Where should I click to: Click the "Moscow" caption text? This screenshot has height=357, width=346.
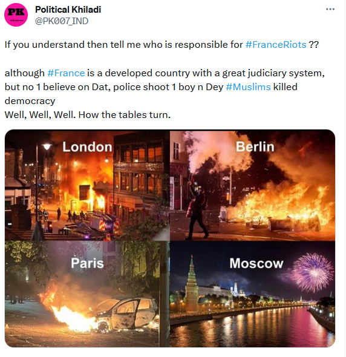click(256, 263)
